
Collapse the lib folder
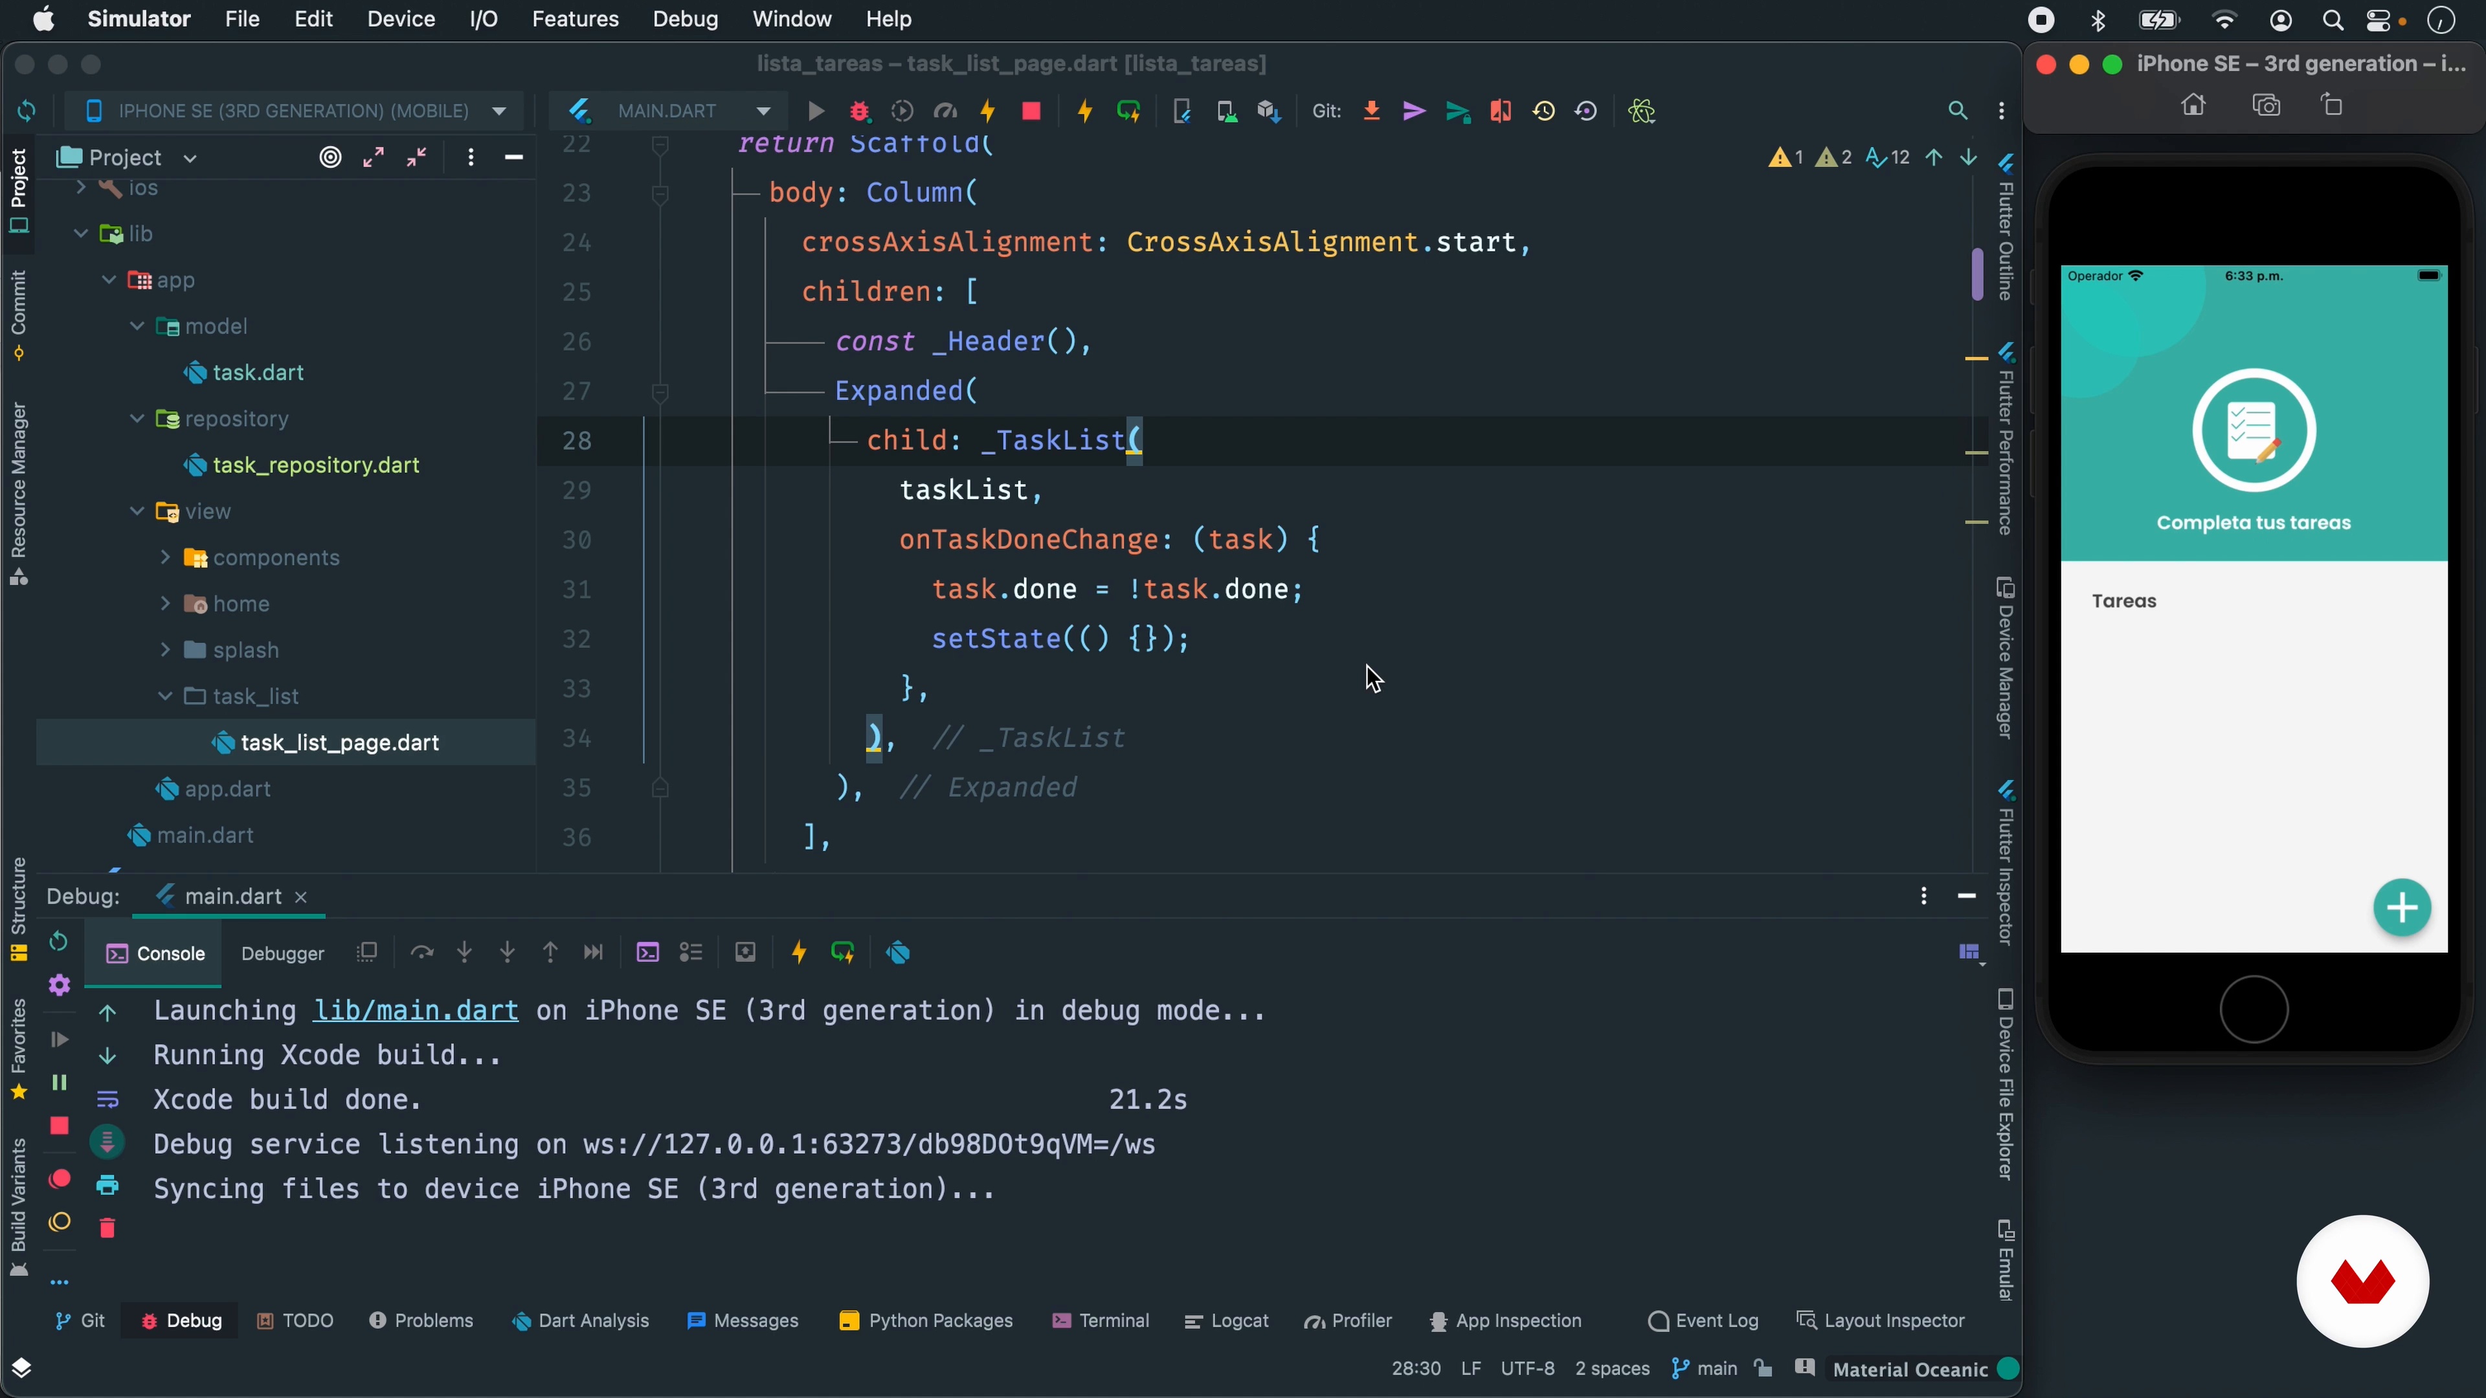tap(81, 234)
